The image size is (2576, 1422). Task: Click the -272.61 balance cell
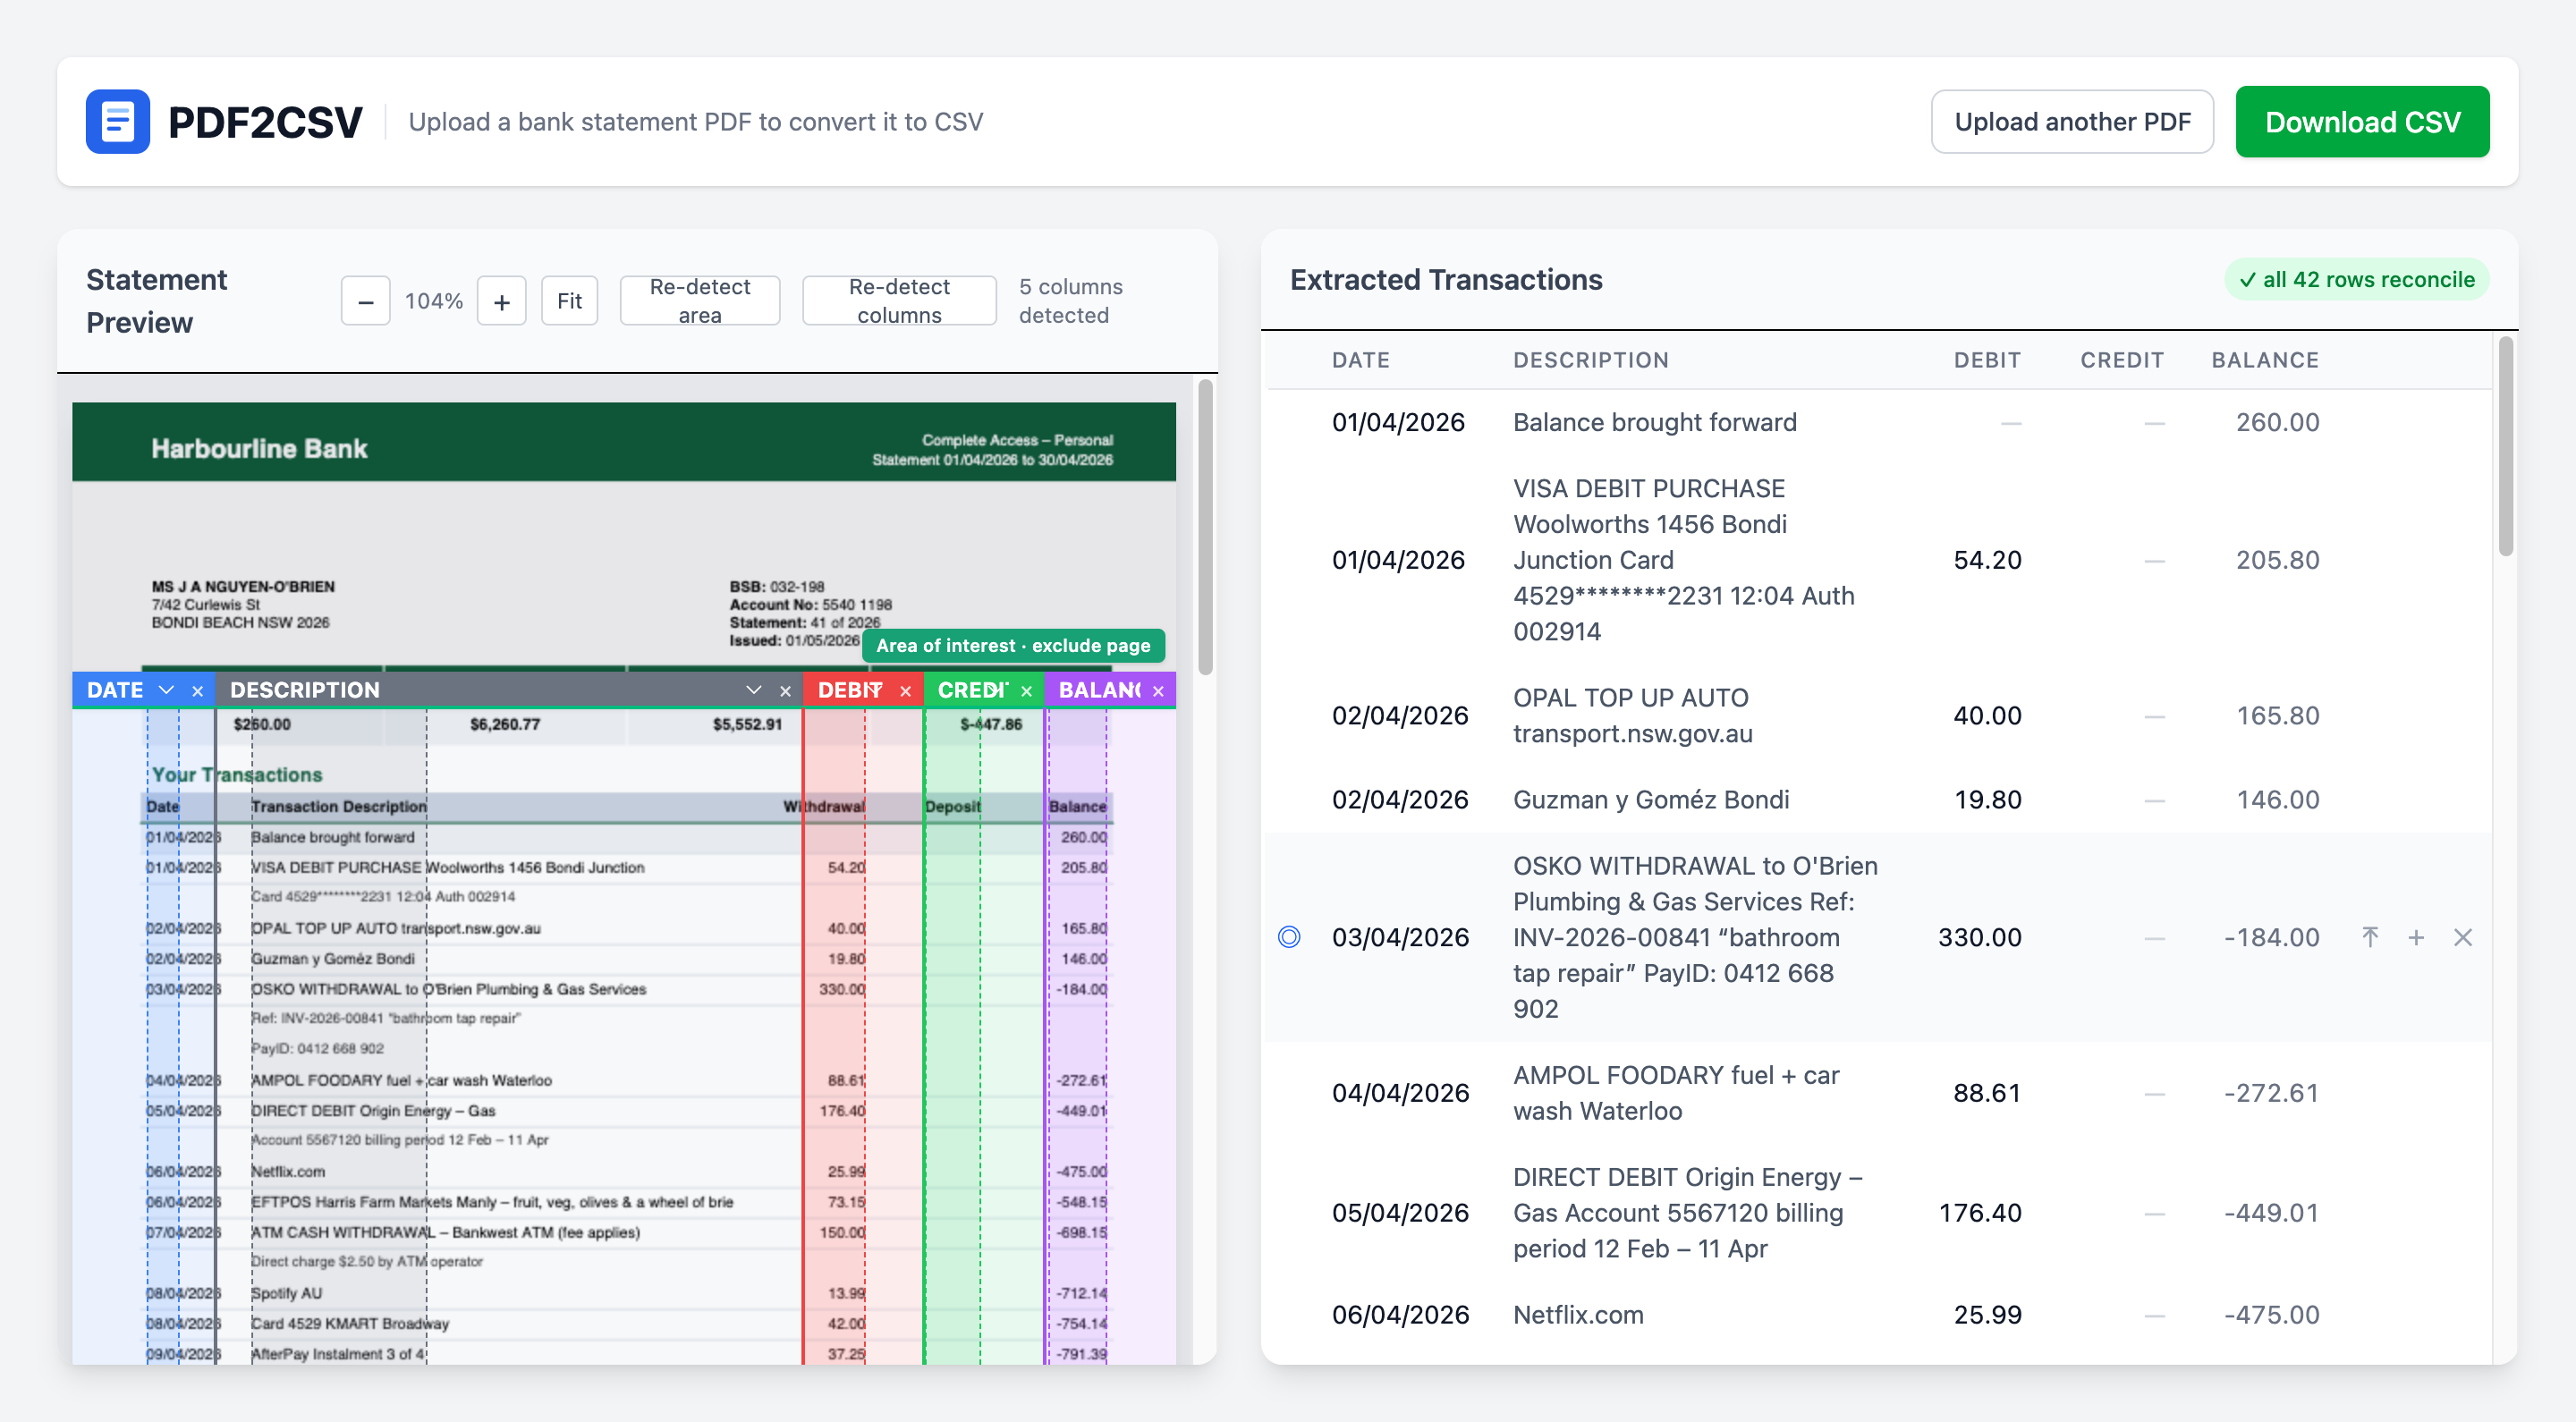click(x=2271, y=1093)
